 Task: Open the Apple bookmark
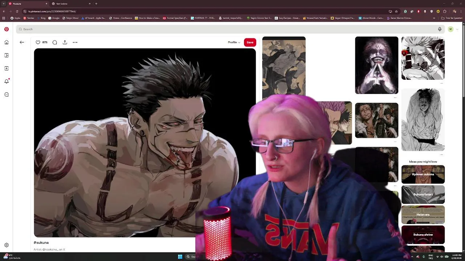coord(15,18)
